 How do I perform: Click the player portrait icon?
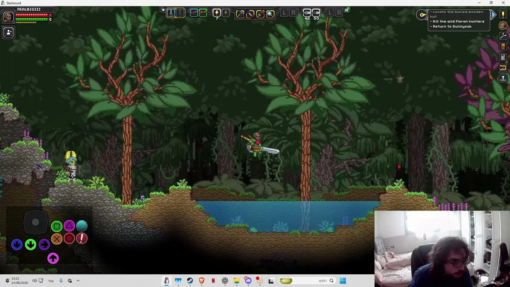8,17
